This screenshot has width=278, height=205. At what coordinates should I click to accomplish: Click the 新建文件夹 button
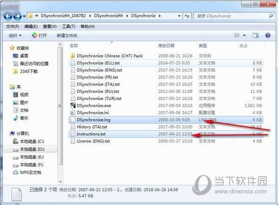[x=67, y=36]
